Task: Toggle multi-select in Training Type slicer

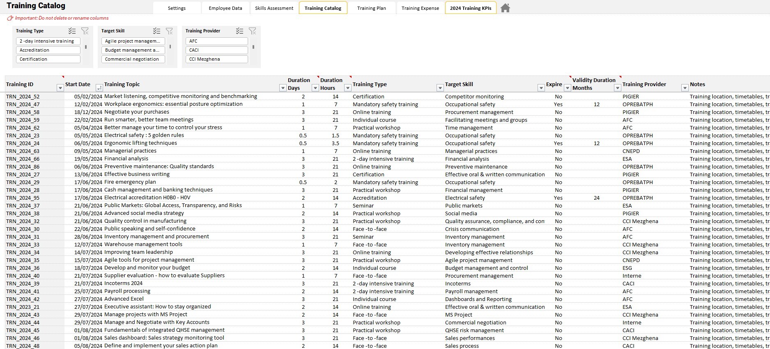Action: [x=72, y=31]
